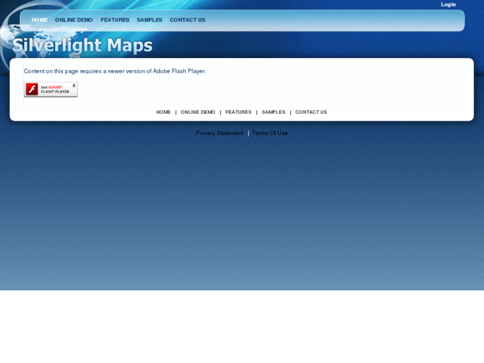Image resolution: width=484 pixels, height=363 pixels.
Task: Click the Get Adobe Flash Player badge
Action: pos(51,90)
